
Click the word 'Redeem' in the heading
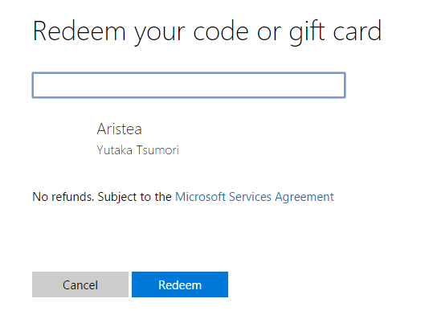80,31
